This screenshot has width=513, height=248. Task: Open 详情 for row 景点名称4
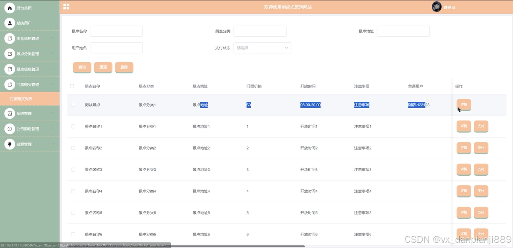click(x=464, y=191)
